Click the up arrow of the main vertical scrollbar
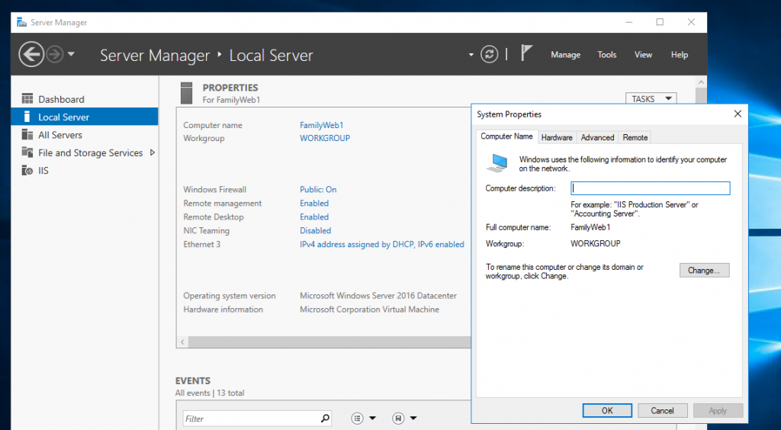The width and height of the screenshot is (781, 430). click(701, 82)
